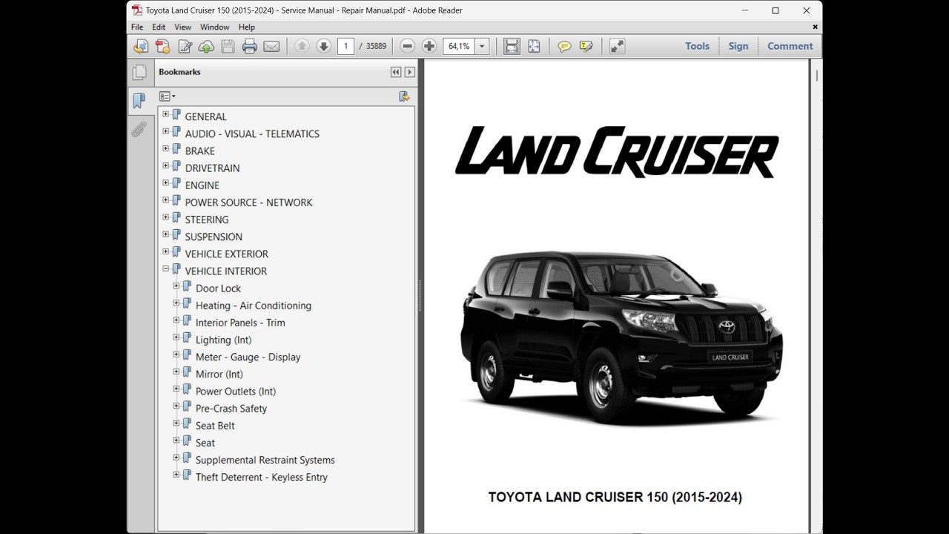Image resolution: width=949 pixels, height=534 pixels.
Task: Open the Comment pane
Action: point(790,46)
